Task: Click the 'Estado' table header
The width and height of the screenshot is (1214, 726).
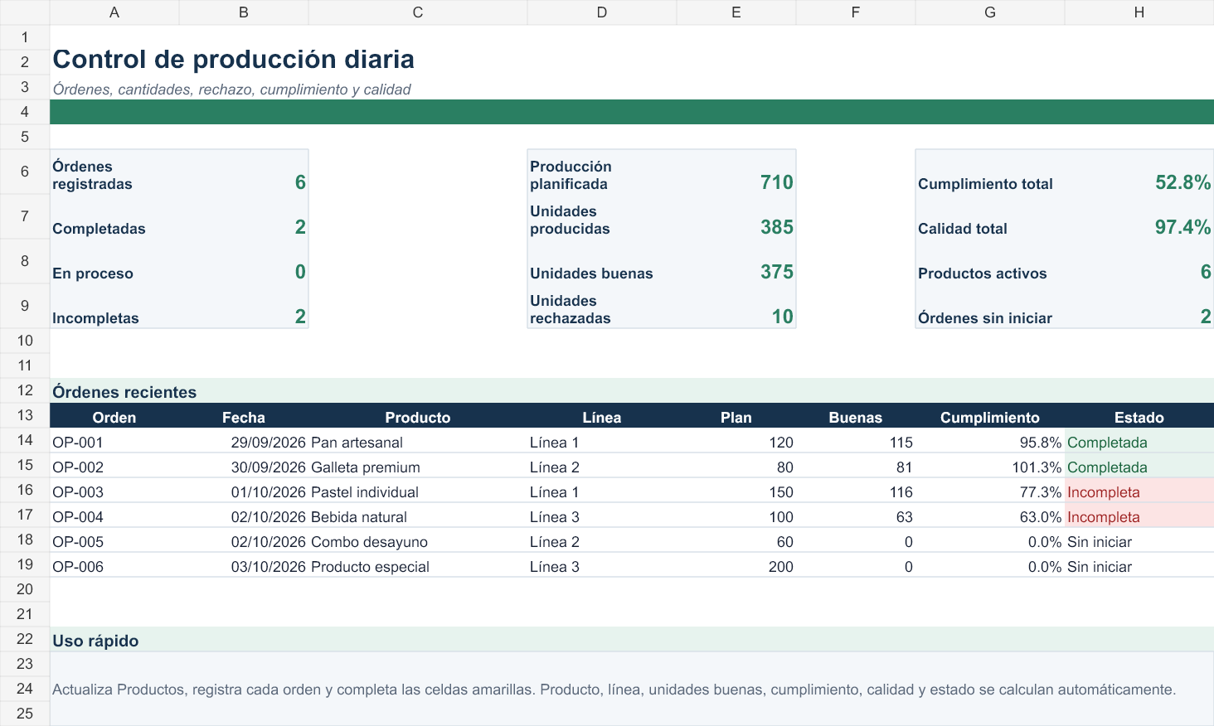Action: pos(1139,415)
